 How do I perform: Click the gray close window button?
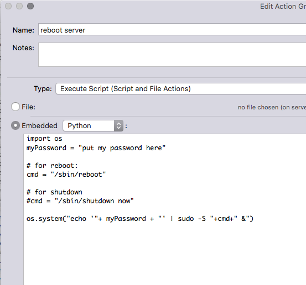pyautogui.click(x=8, y=6)
